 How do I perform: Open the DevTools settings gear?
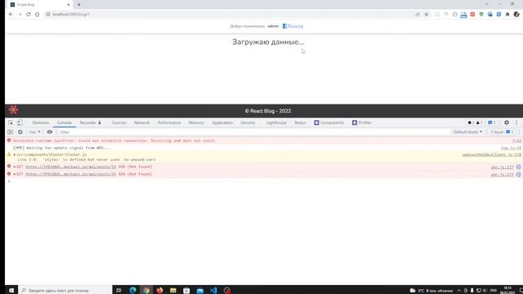(x=507, y=122)
